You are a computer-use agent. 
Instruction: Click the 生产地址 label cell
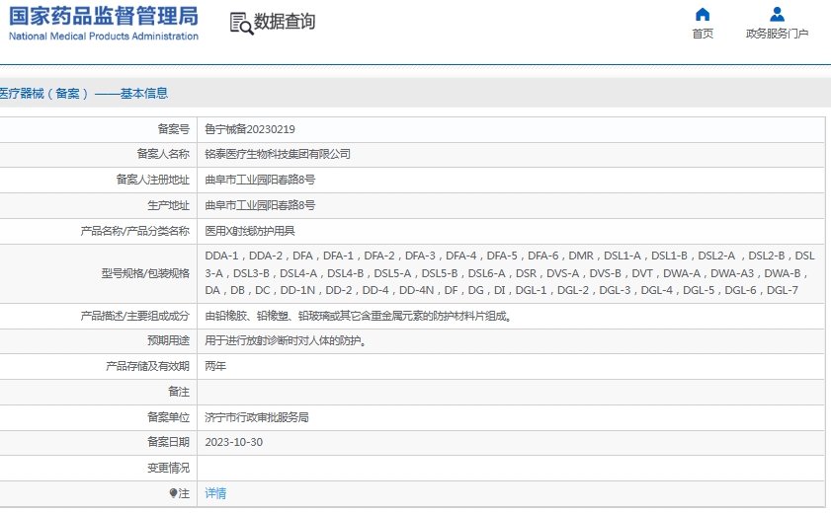[99, 205]
